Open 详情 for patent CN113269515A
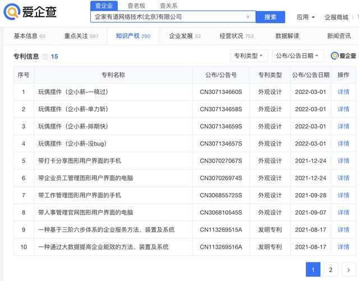Viewport: 359px width, 281px height. [x=343, y=230]
